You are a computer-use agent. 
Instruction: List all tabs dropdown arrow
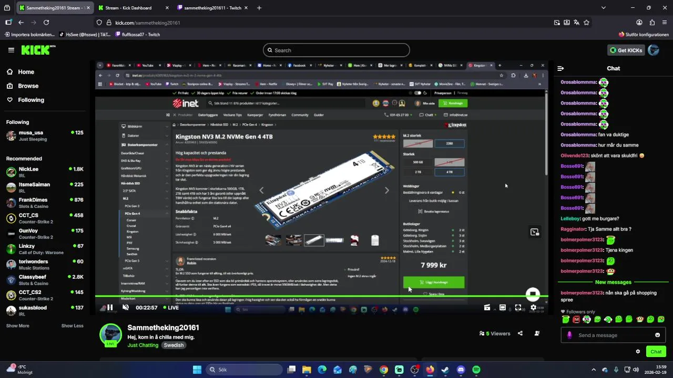603,8
